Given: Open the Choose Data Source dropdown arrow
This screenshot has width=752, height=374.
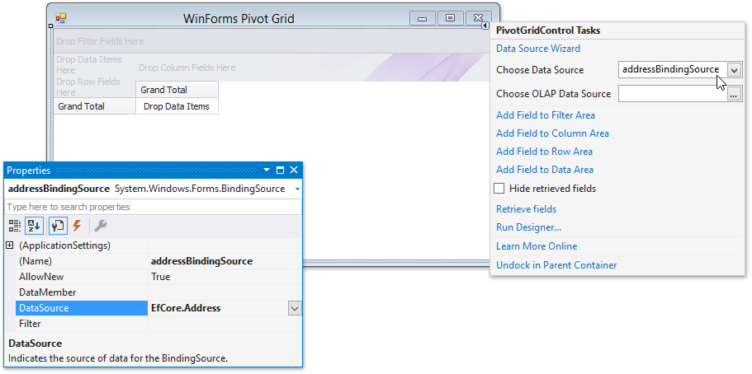Looking at the screenshot, I should point(735,70).
